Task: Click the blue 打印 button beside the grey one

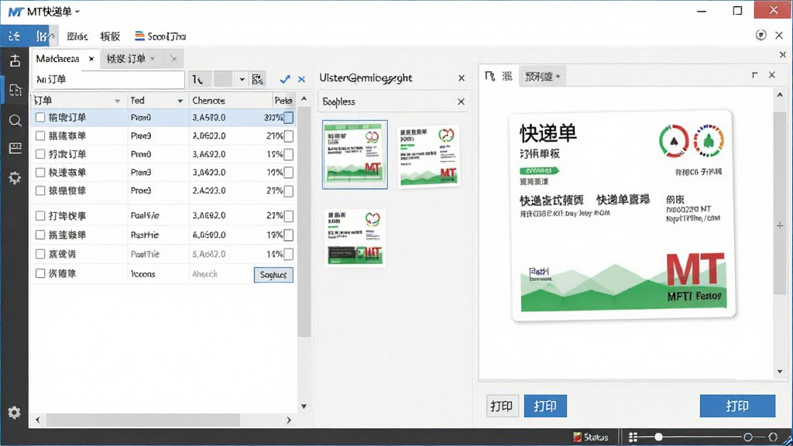Action: tap(545, 406)
